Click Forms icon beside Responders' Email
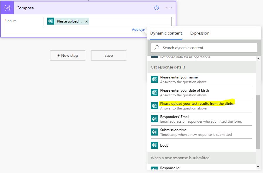This screenshot has width=263, height=173. click(x=155, y=119)
